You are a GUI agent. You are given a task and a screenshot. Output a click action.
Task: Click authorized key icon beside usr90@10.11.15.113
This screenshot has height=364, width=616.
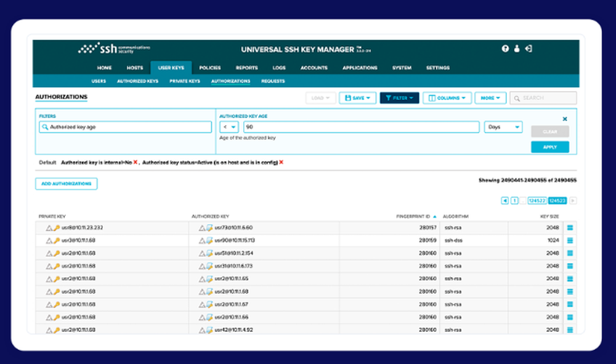click(209, 240)
